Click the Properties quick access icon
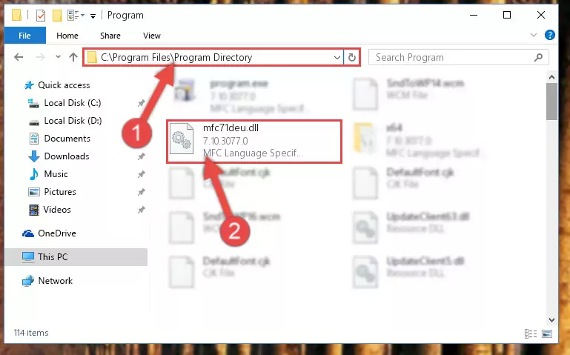Image resolution: width=570 pixels, height=355 pixels. [x=41, y=16]
